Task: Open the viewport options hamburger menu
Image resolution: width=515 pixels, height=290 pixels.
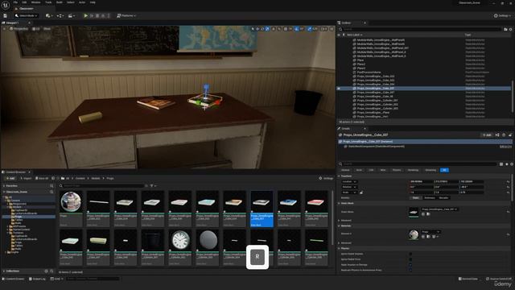Action: click(4, 29)
